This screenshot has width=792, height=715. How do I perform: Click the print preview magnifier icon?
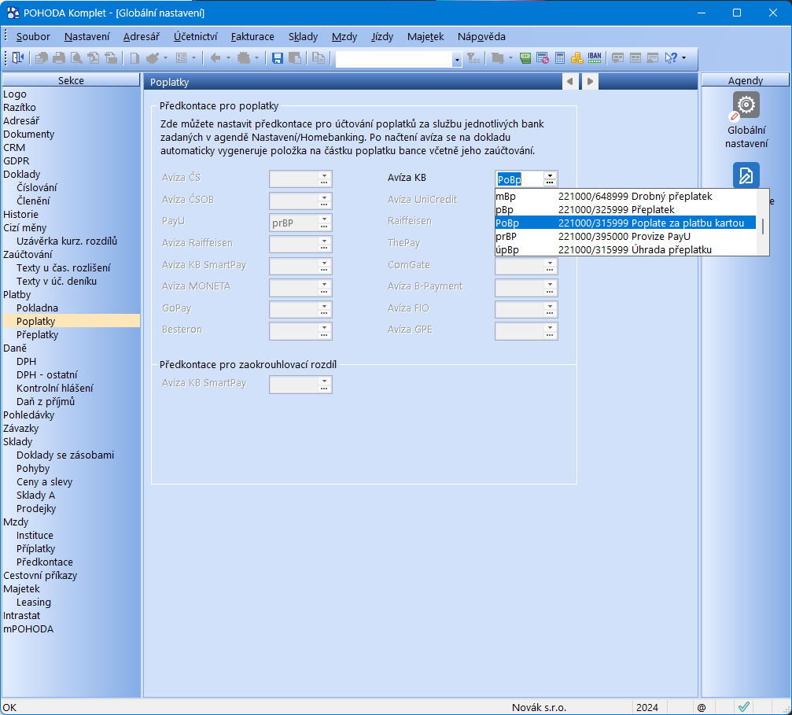[76, 58]
